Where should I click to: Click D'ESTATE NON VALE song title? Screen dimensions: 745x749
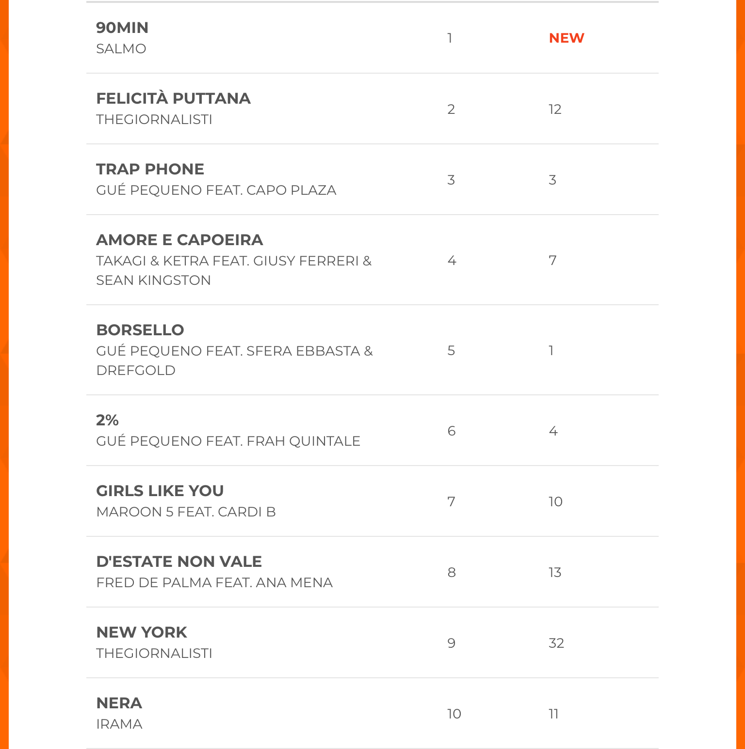tap(179, 562)
